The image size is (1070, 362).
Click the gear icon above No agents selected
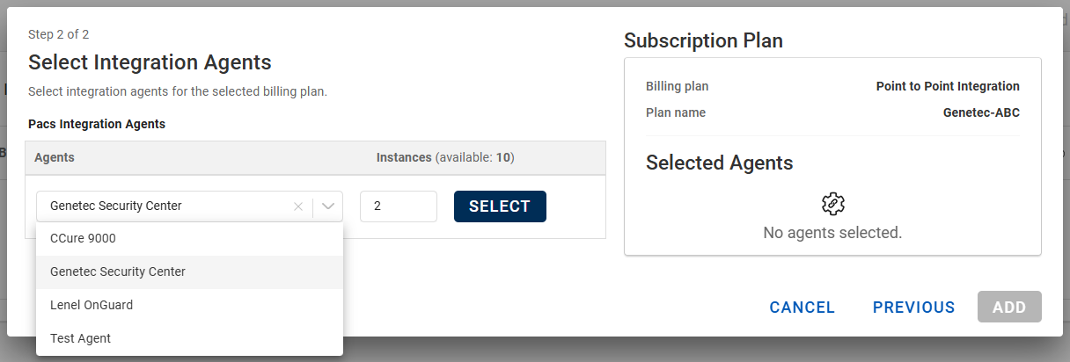pyautogui.click(x=832, y=204)
